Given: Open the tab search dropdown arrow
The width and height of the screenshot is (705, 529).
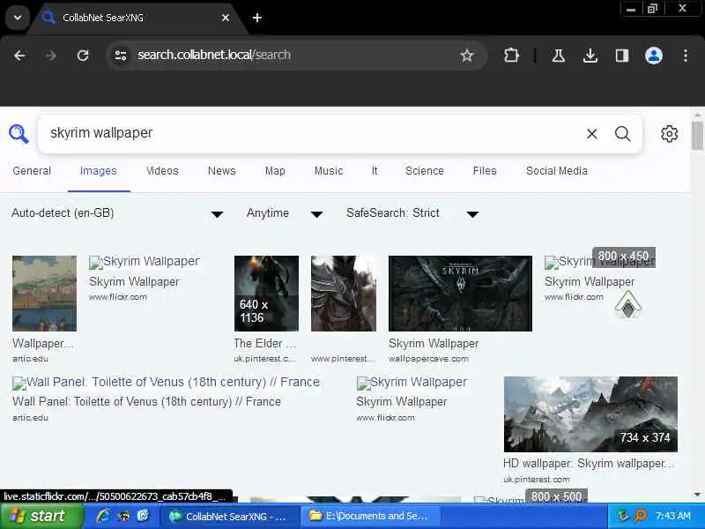Looking at the screenshot, I should tap(18, 18).
